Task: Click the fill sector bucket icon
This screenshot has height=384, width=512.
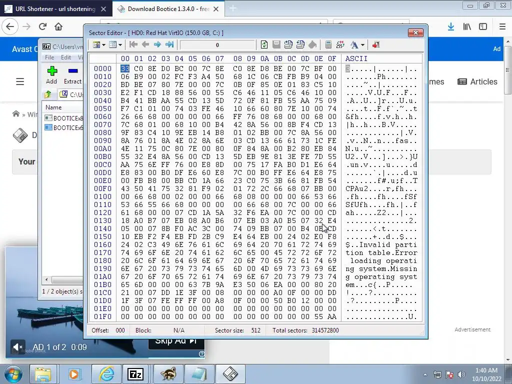Action: [312, 44]
